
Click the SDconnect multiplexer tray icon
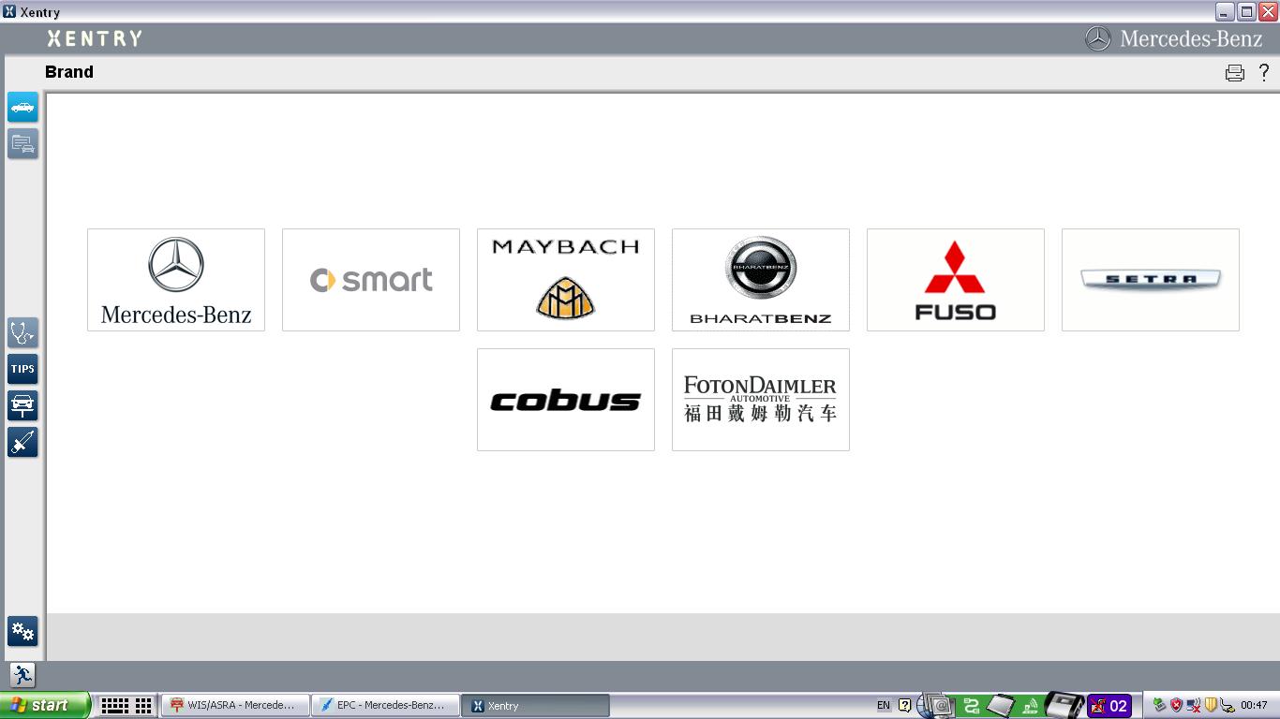tap(1064, 705)
